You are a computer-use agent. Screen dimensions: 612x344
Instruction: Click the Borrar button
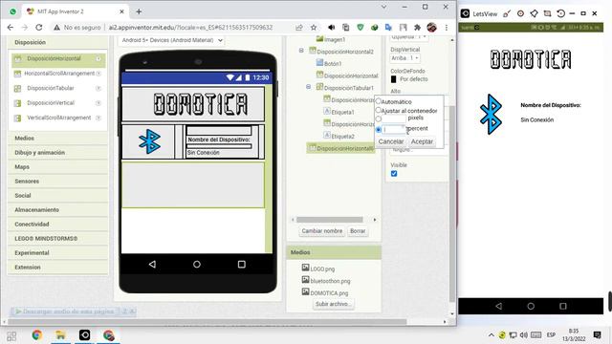click(x=358, y=231)
